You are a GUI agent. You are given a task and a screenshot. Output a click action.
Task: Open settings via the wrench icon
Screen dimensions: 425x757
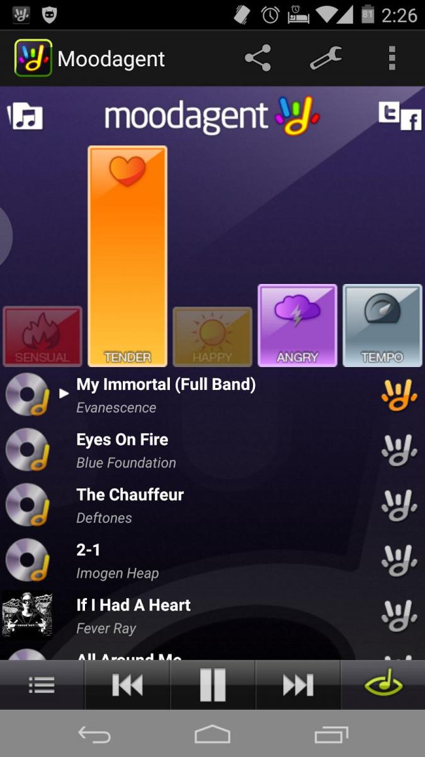coord(326,58)
